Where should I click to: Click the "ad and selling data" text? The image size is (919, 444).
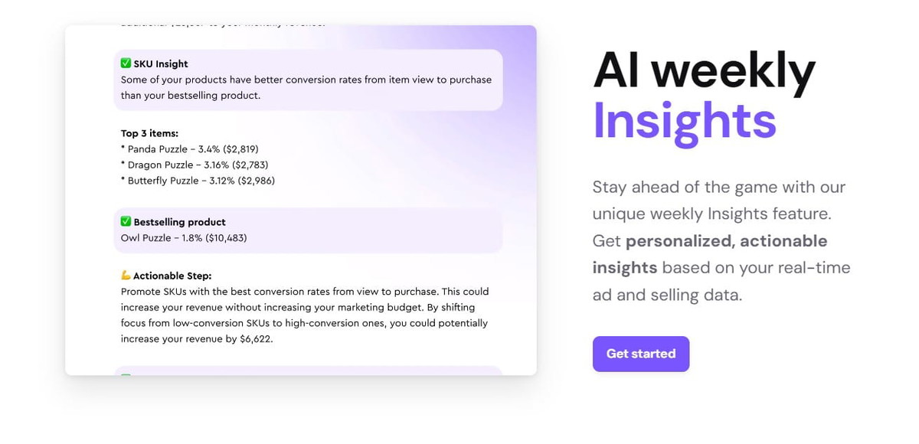(x=667, y=295)
